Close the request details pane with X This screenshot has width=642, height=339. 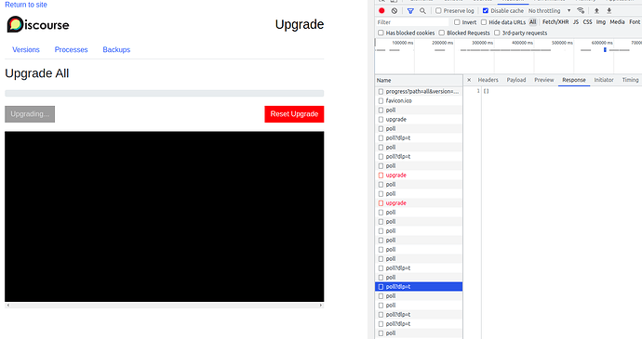pos(469,80)
